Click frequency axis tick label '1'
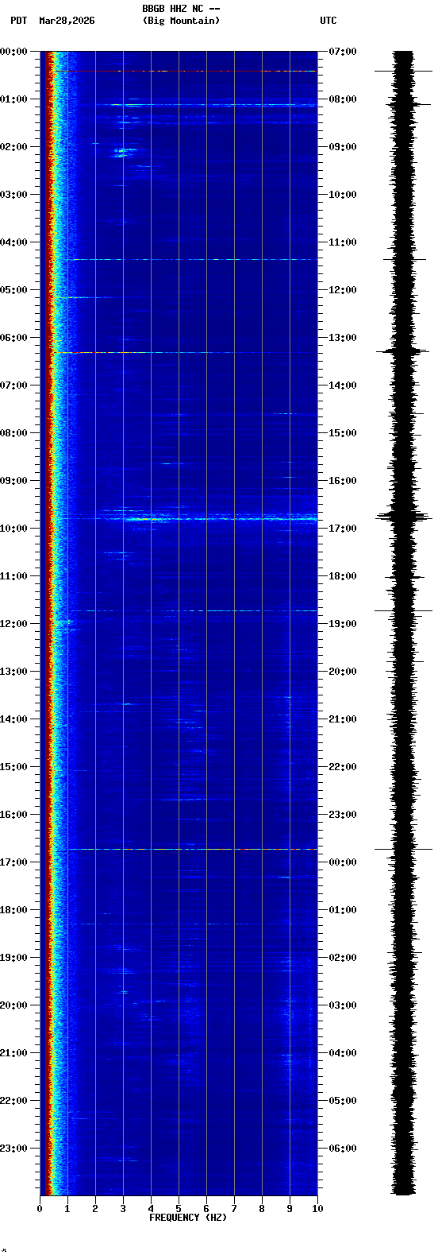Viewport: 438px width, 1259px height. pyautogui.click(x=67, y=1209)
